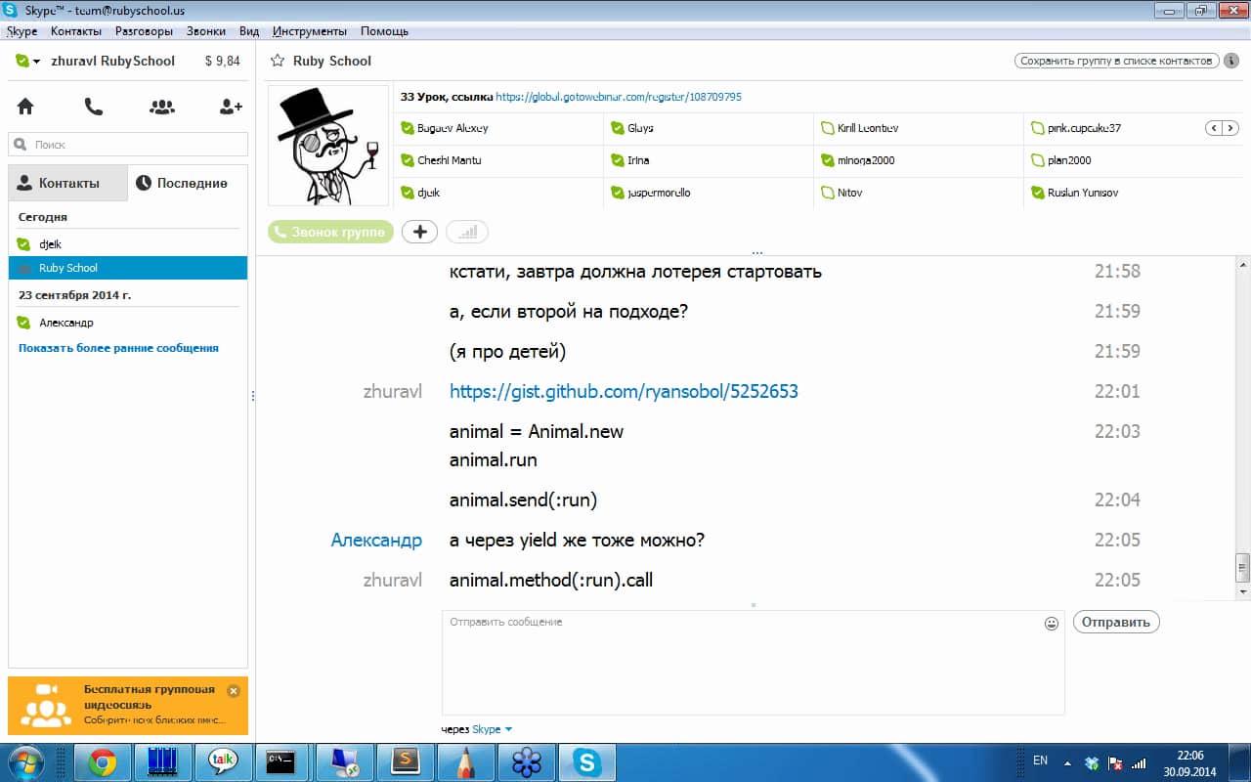1251x782 pixels.
Task: Open the Инструменты menu
Action: coord(310,31)
